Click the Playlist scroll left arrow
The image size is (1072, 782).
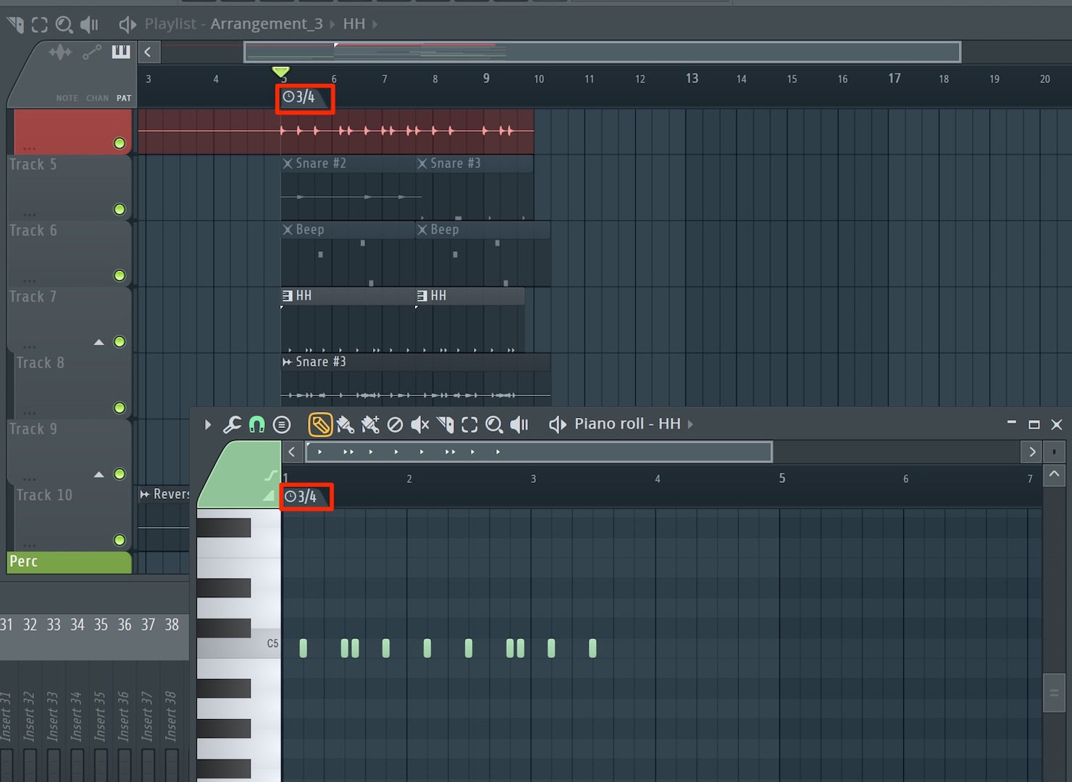pyautogui.click(x=148, y=52)
